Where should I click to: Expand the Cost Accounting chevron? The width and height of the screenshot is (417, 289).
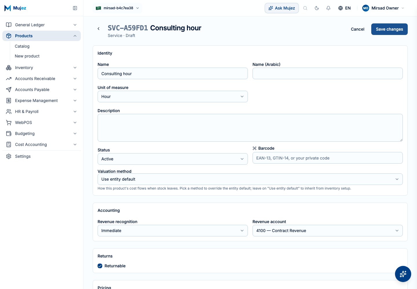(x=75, y=144)
